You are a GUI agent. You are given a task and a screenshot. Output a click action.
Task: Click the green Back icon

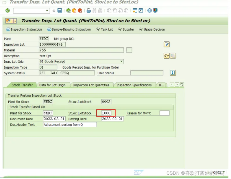(68, 11)
